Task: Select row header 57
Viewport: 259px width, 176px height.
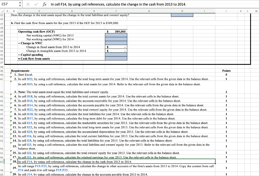Action: (x=3, y=162)
